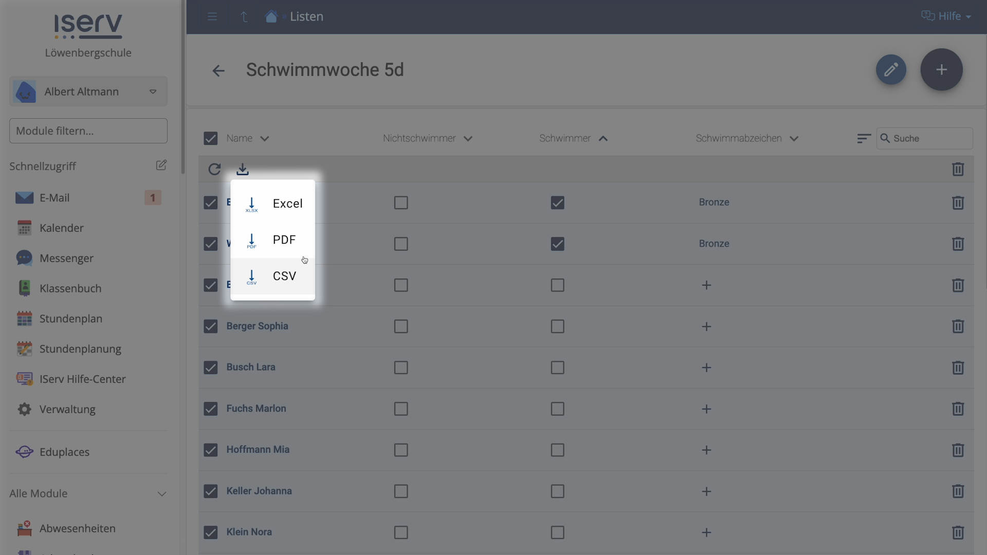This screenshot has height=555, width=987.
Task: Check Schwimmer box for Busch Lara
Action: pyautogui.click(x=557, y=367)
